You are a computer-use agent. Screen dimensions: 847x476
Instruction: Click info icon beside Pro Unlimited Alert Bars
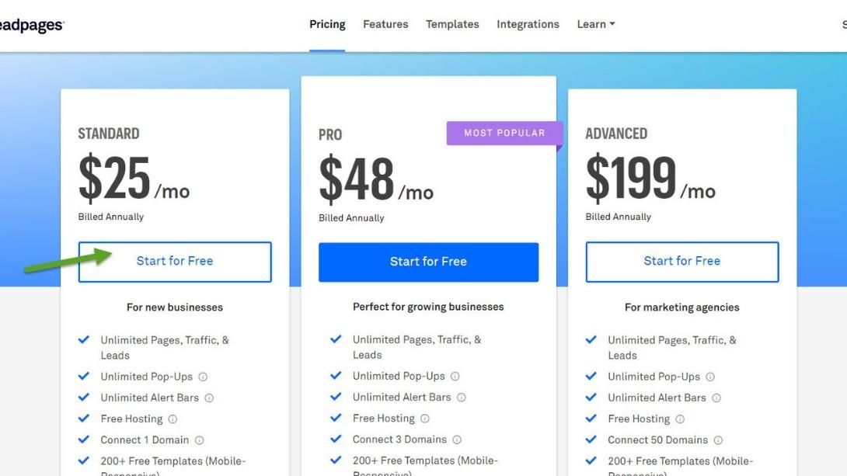[x=461, y=397]
